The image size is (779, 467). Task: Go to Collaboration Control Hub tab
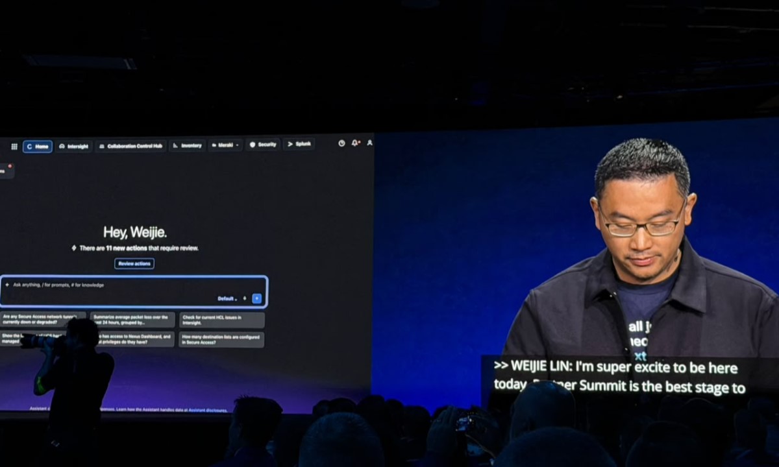pyautogui.click(x=130, y=146)
